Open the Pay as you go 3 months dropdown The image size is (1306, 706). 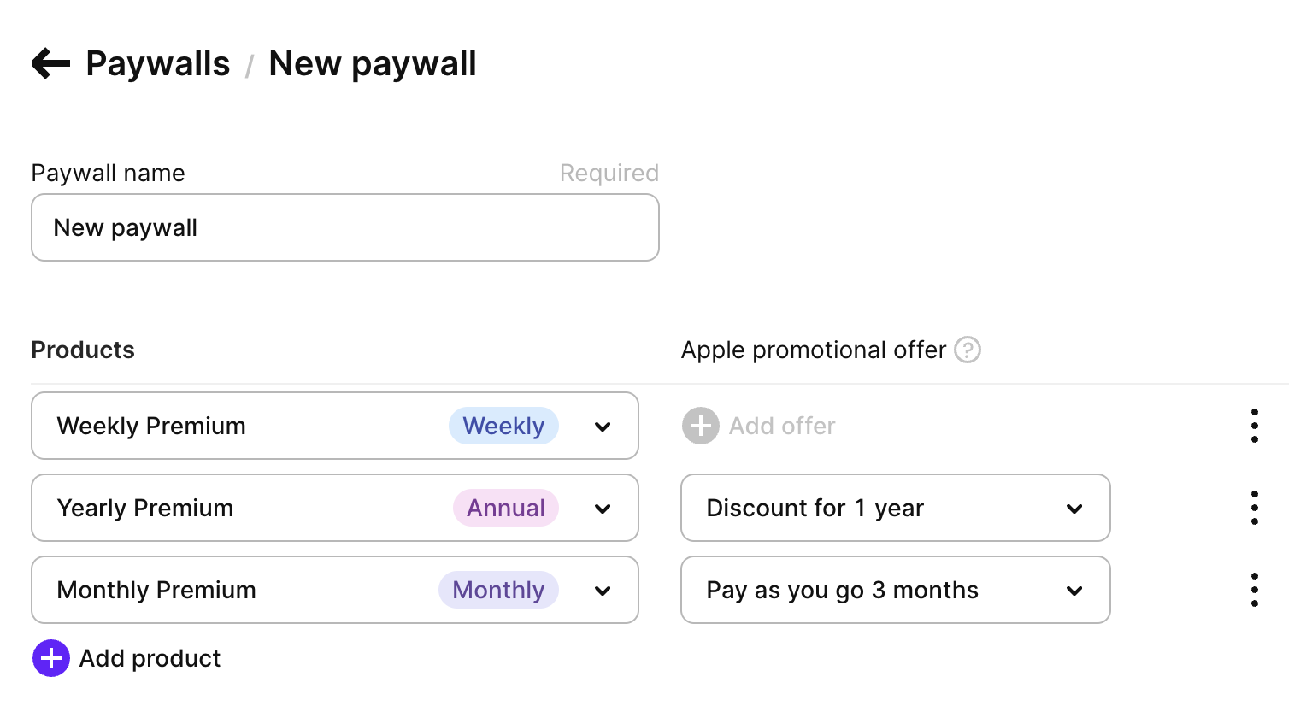[895, 590]
